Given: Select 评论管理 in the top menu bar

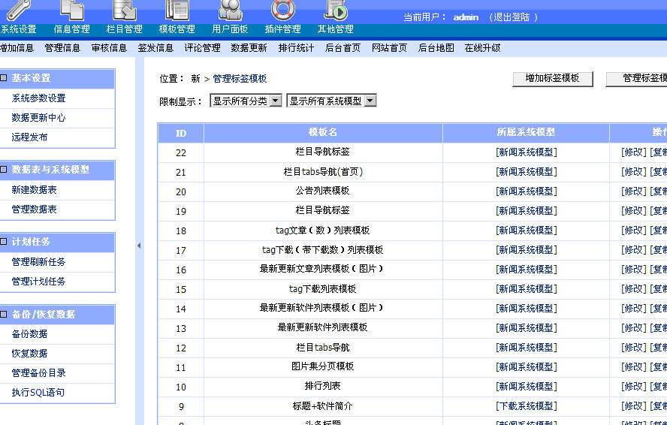Looking at the screenshot, I should (x=202, y=48).
